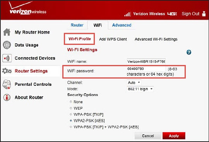Click the gears icon for Router Settings
Image resolution: width=209 pixels, height=142 pixels.
click(7, 71)
